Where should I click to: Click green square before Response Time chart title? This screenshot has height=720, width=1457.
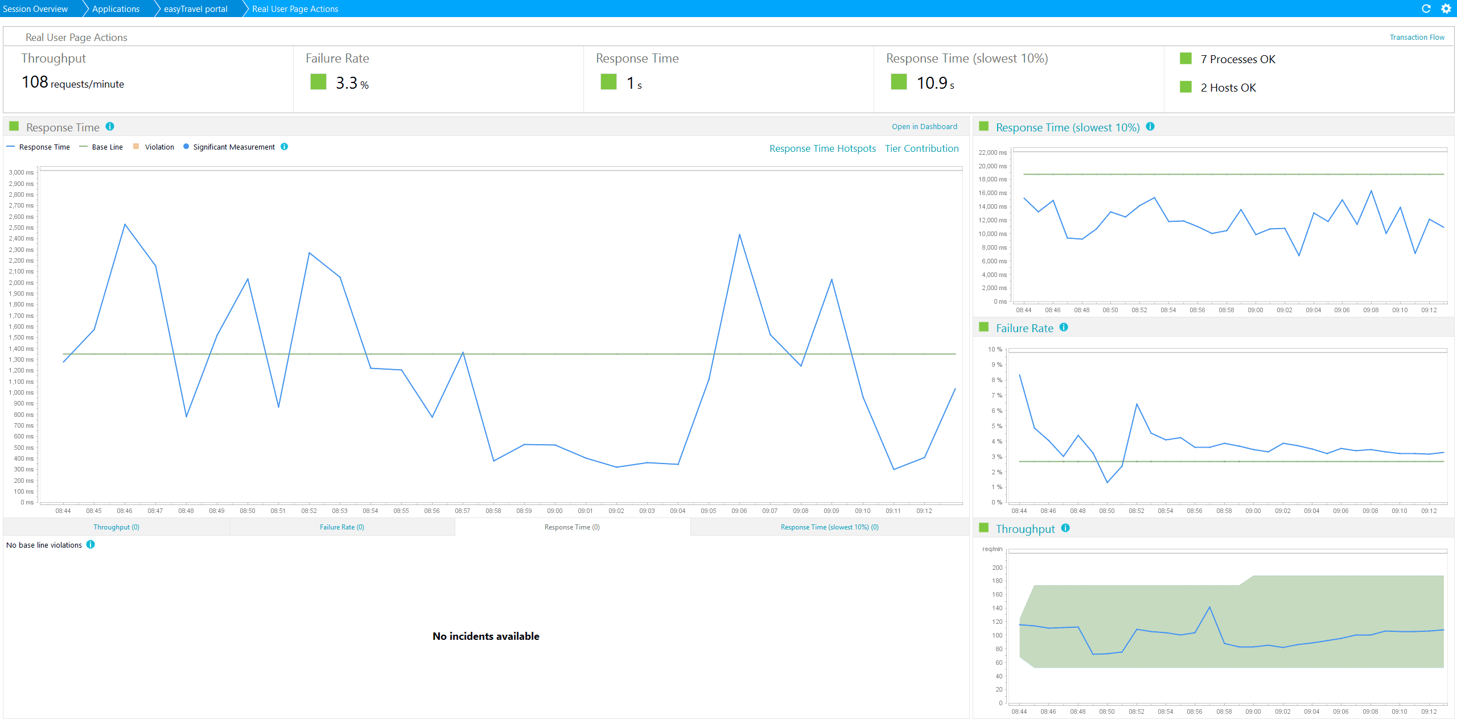coord(14,126)
